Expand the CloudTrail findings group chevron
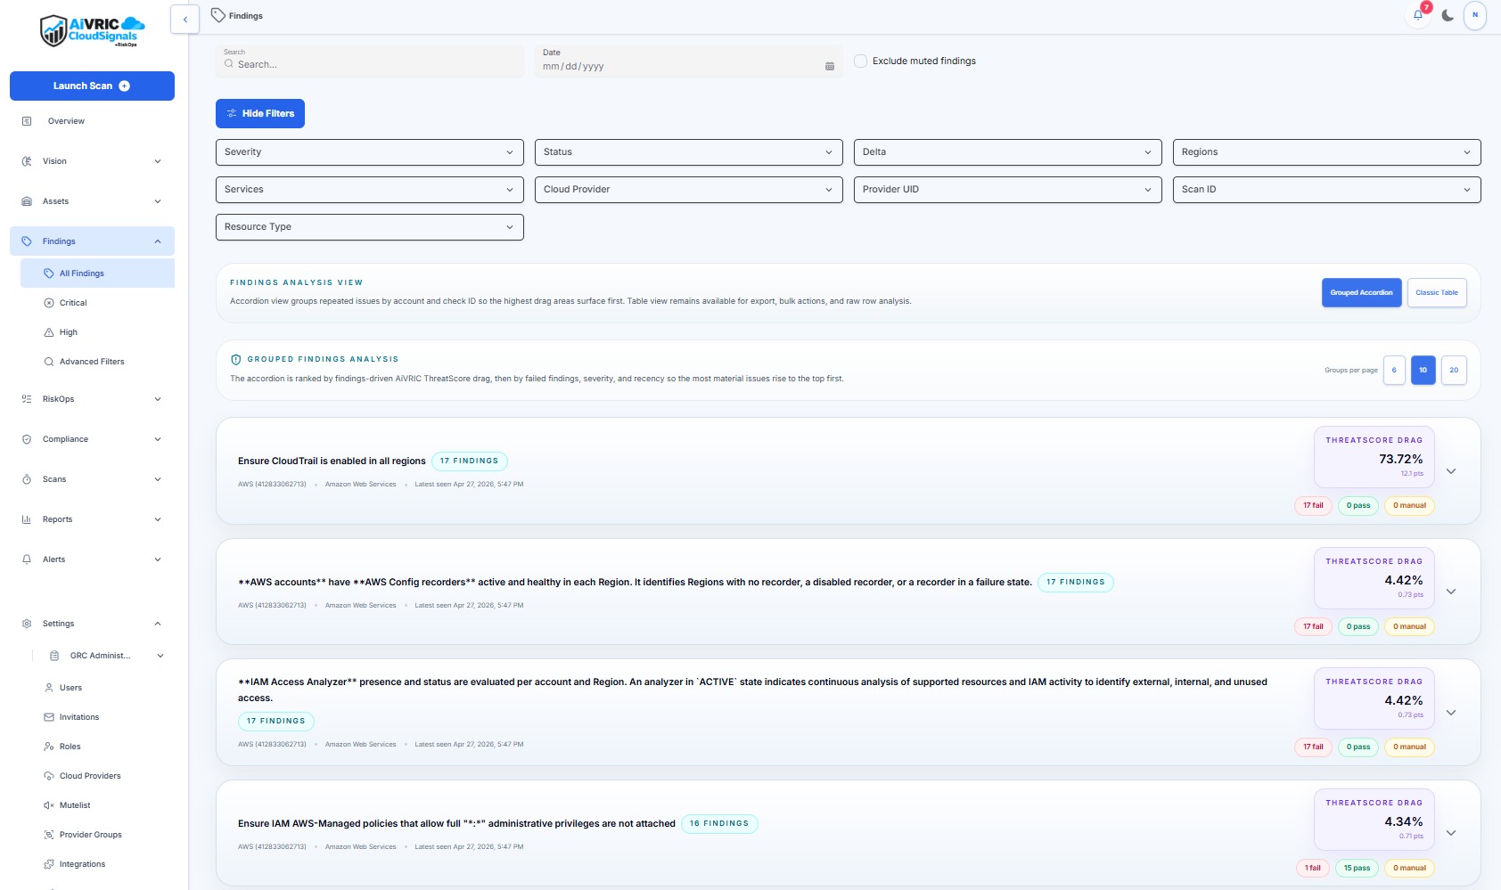Viewport: 1501px width, 890px height. tap(1451, 471)
